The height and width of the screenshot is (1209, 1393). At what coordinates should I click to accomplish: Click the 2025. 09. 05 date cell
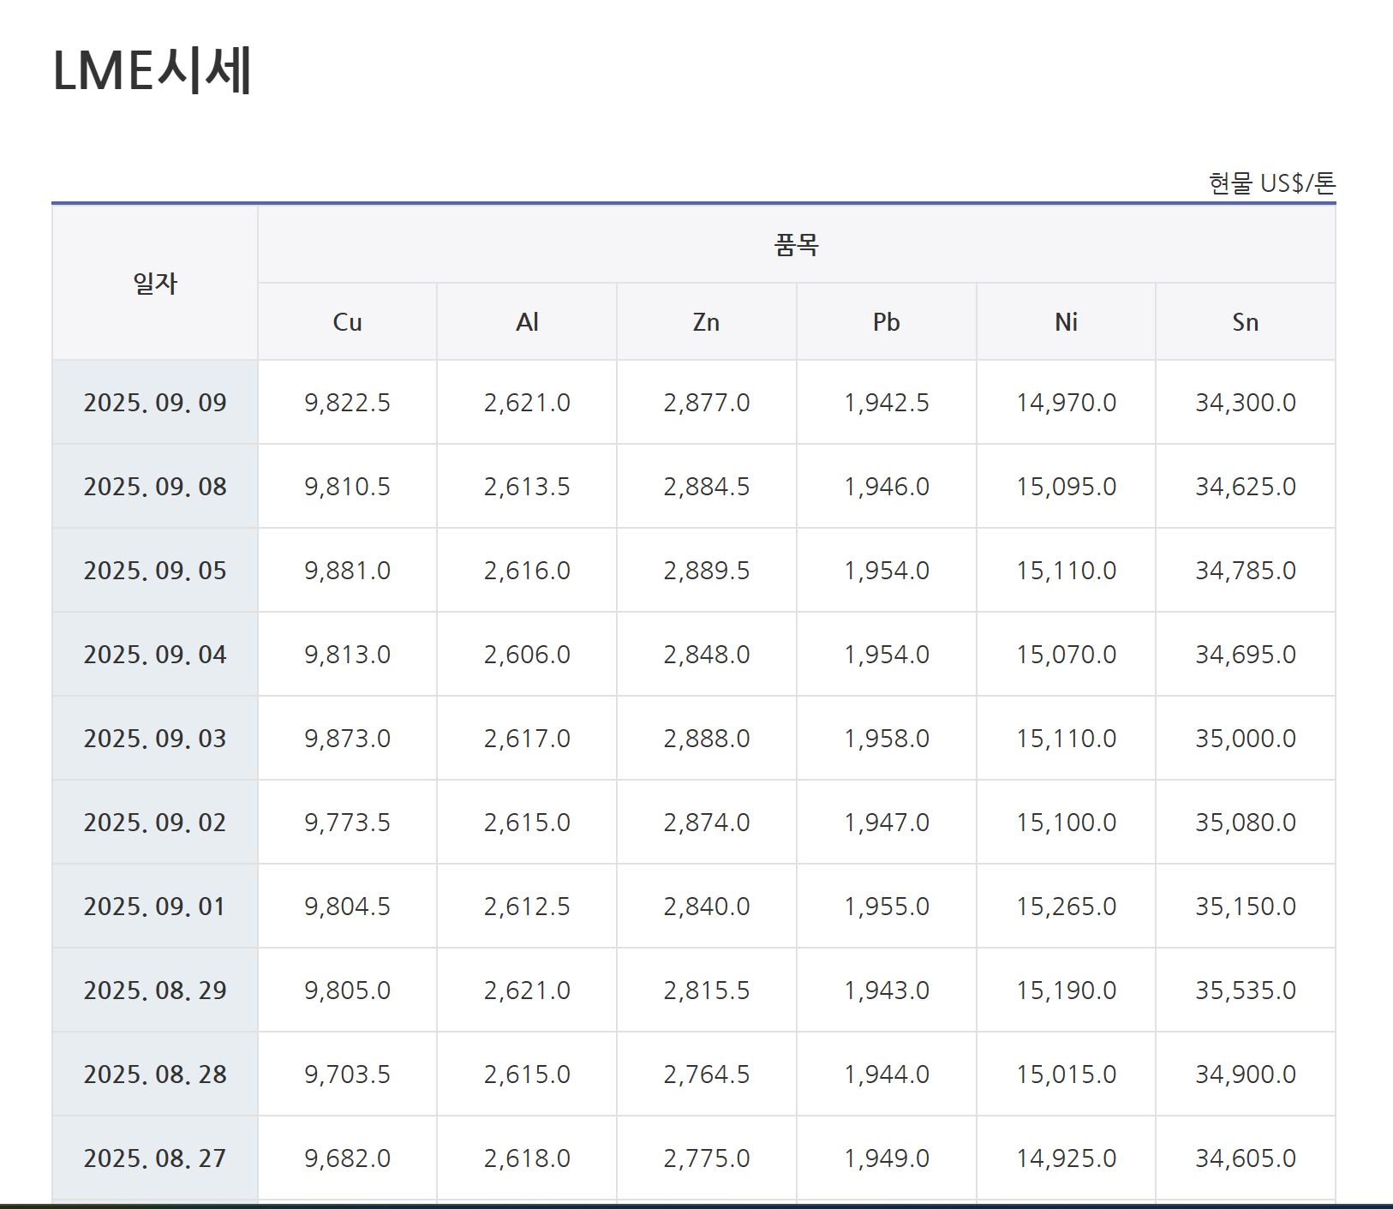click(x=155, y=571)
